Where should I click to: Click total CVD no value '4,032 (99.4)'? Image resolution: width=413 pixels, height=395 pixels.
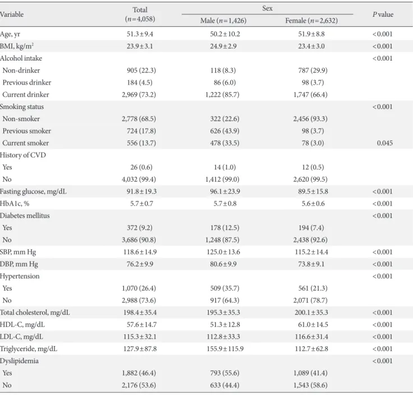click(x=139, y=180)
